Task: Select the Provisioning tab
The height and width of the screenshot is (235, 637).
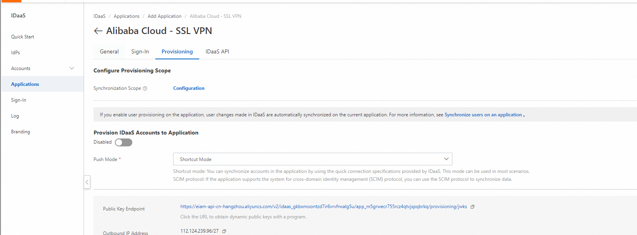Action: pos(177,51)
